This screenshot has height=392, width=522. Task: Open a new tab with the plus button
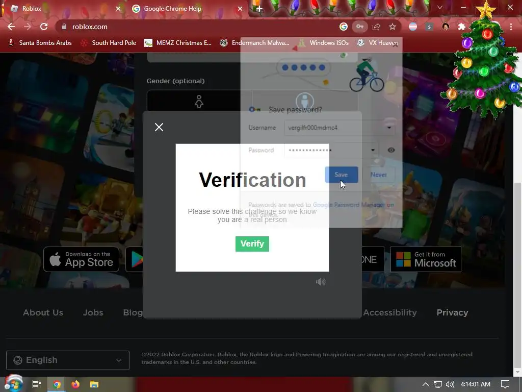(259, 9)
